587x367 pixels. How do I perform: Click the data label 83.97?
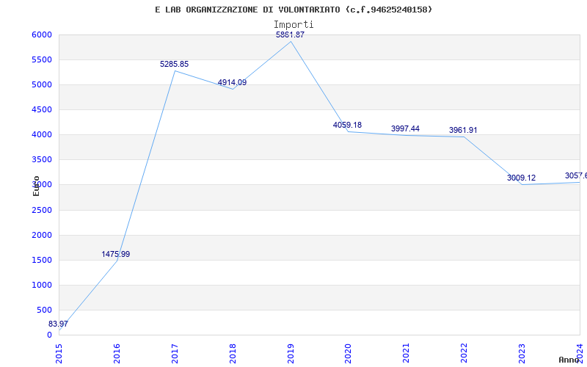[x=58, y=324]
